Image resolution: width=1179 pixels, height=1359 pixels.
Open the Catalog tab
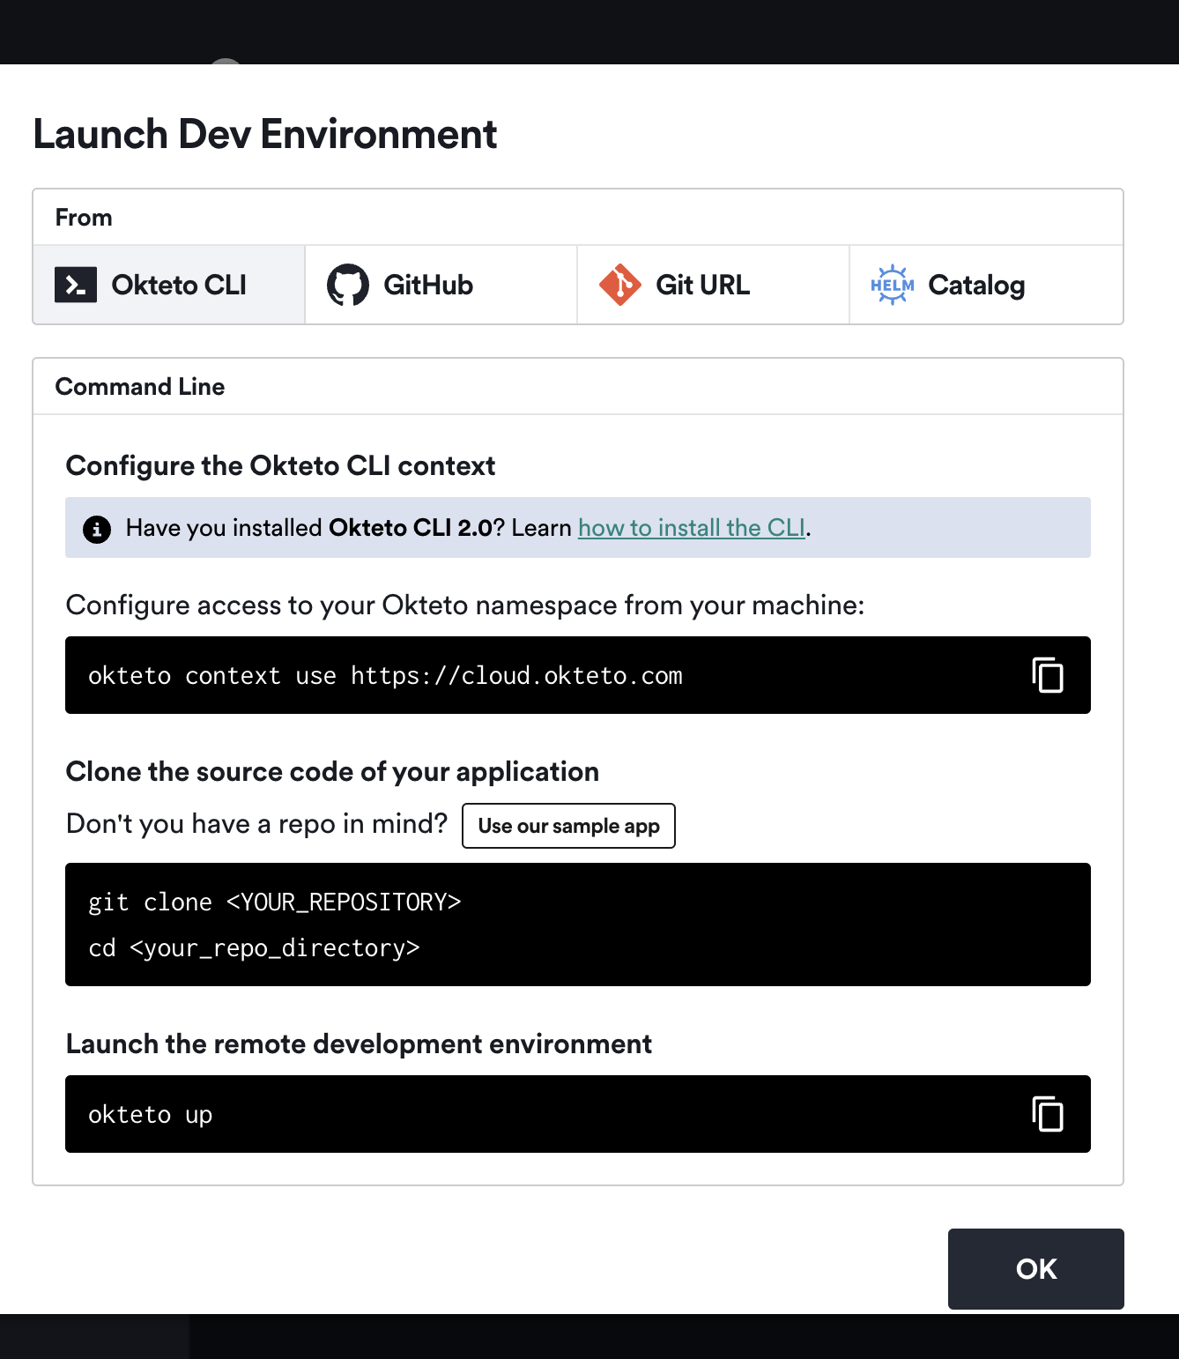[986, 285]
